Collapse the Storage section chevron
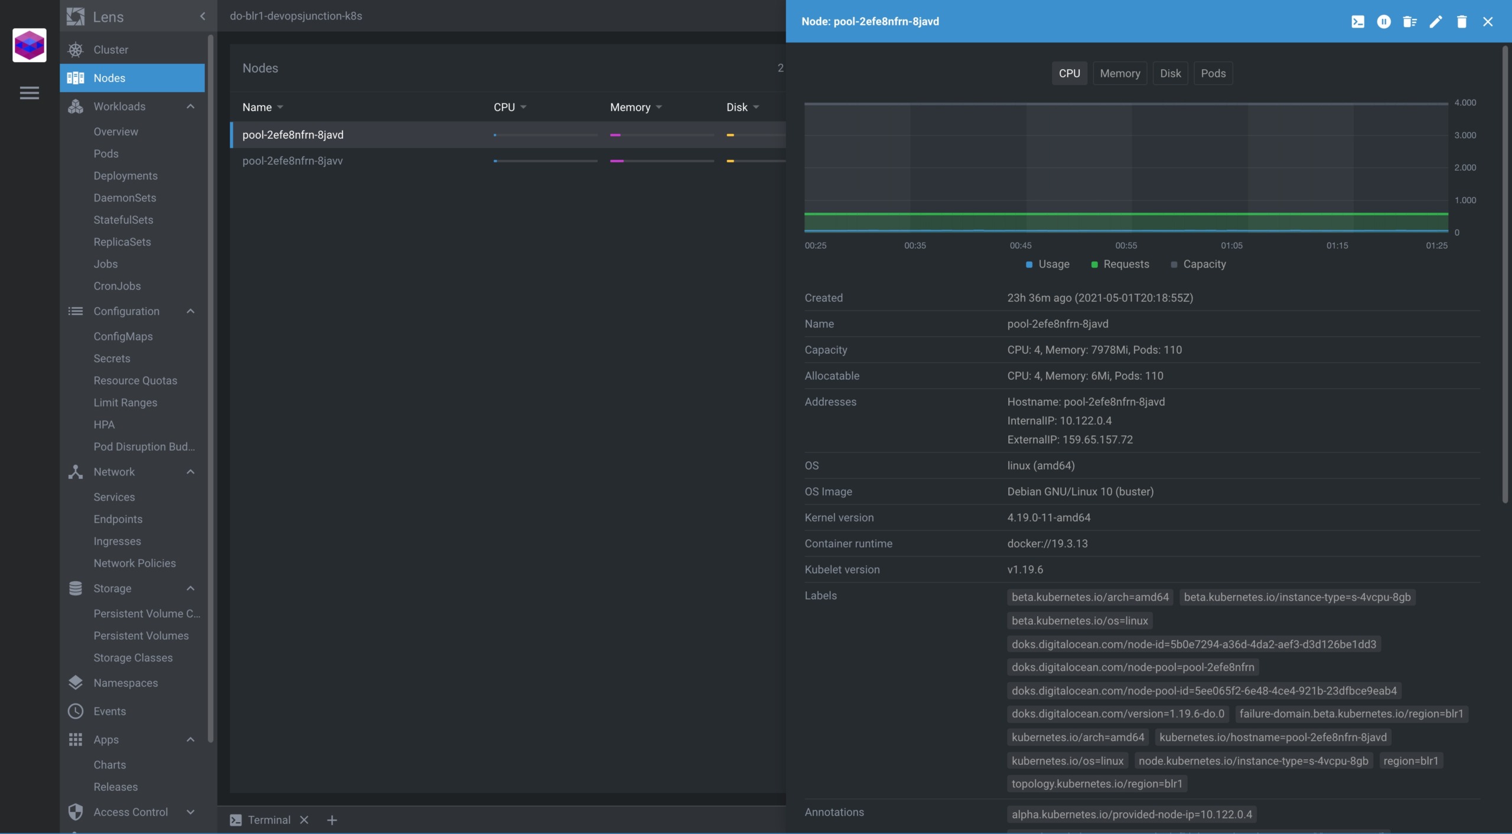The width and height of the screenshot is (1512, 834). [x=190, y=588]
